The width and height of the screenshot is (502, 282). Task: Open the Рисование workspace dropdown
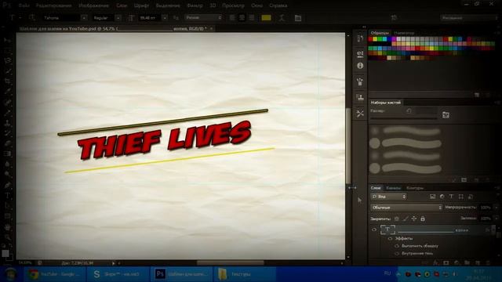(x=468, y=18)
